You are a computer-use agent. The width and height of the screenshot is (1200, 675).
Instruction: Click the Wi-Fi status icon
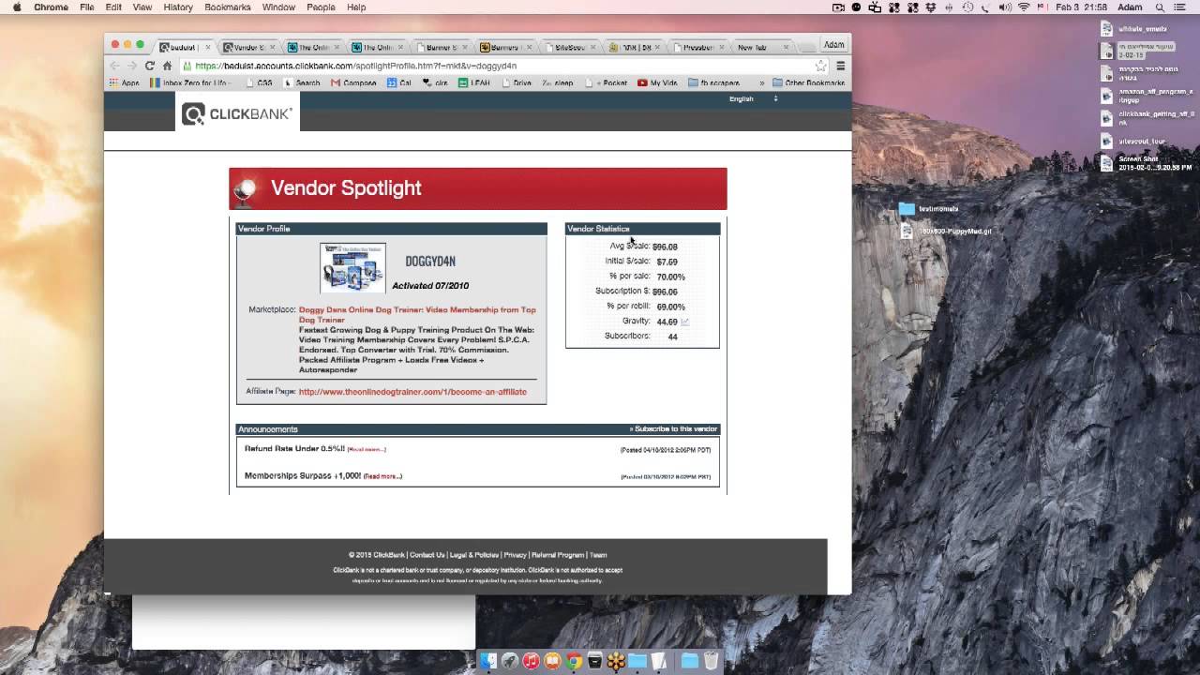pyautogui.click(x=1024, y=7)
